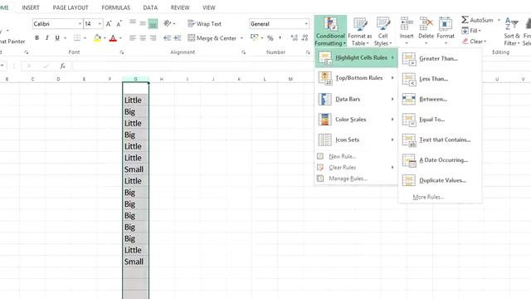Expand Clear Rules submenu

tap(356, 168)
